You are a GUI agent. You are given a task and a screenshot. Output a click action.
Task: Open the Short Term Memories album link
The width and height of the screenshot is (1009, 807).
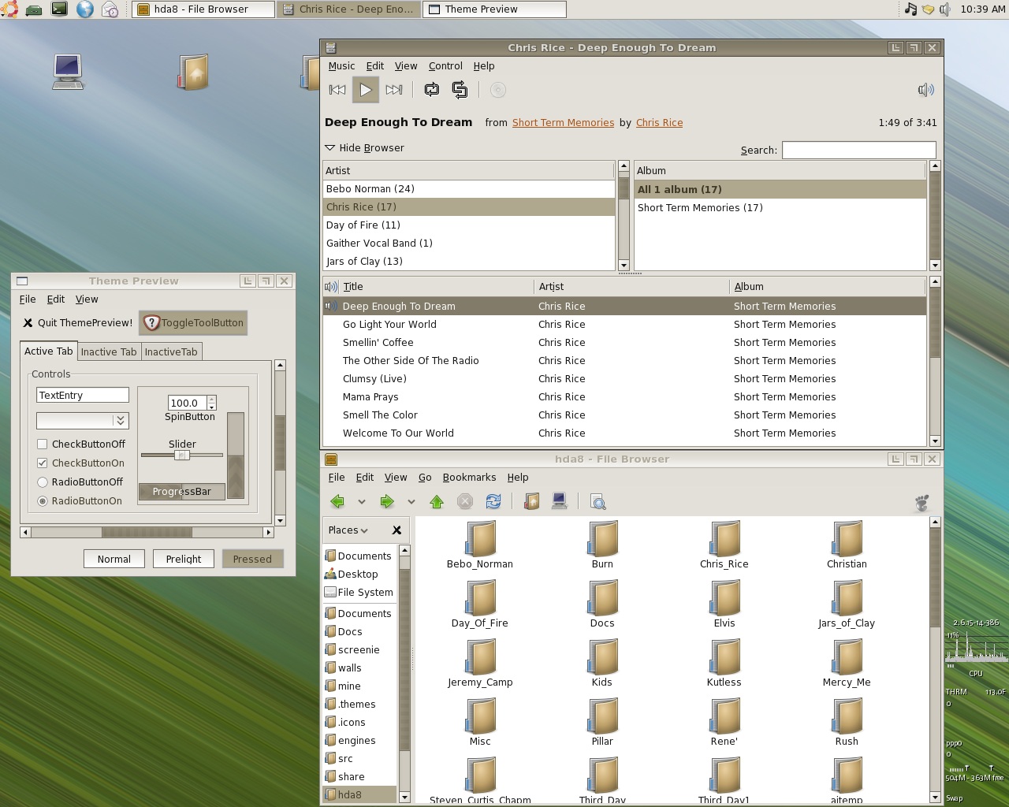[563, 123]
